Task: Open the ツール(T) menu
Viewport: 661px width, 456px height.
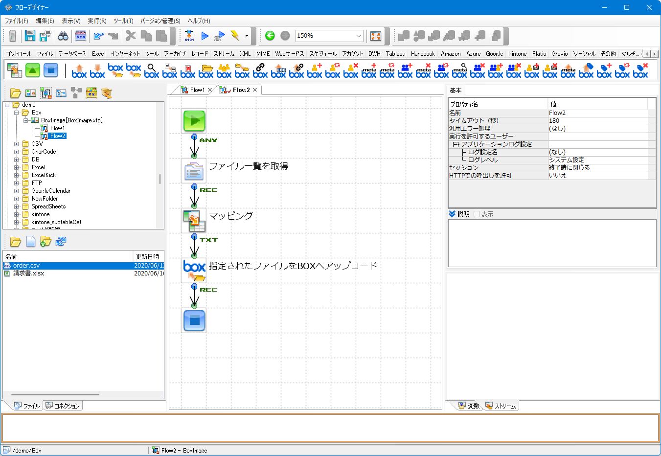Action: point(123,21)
